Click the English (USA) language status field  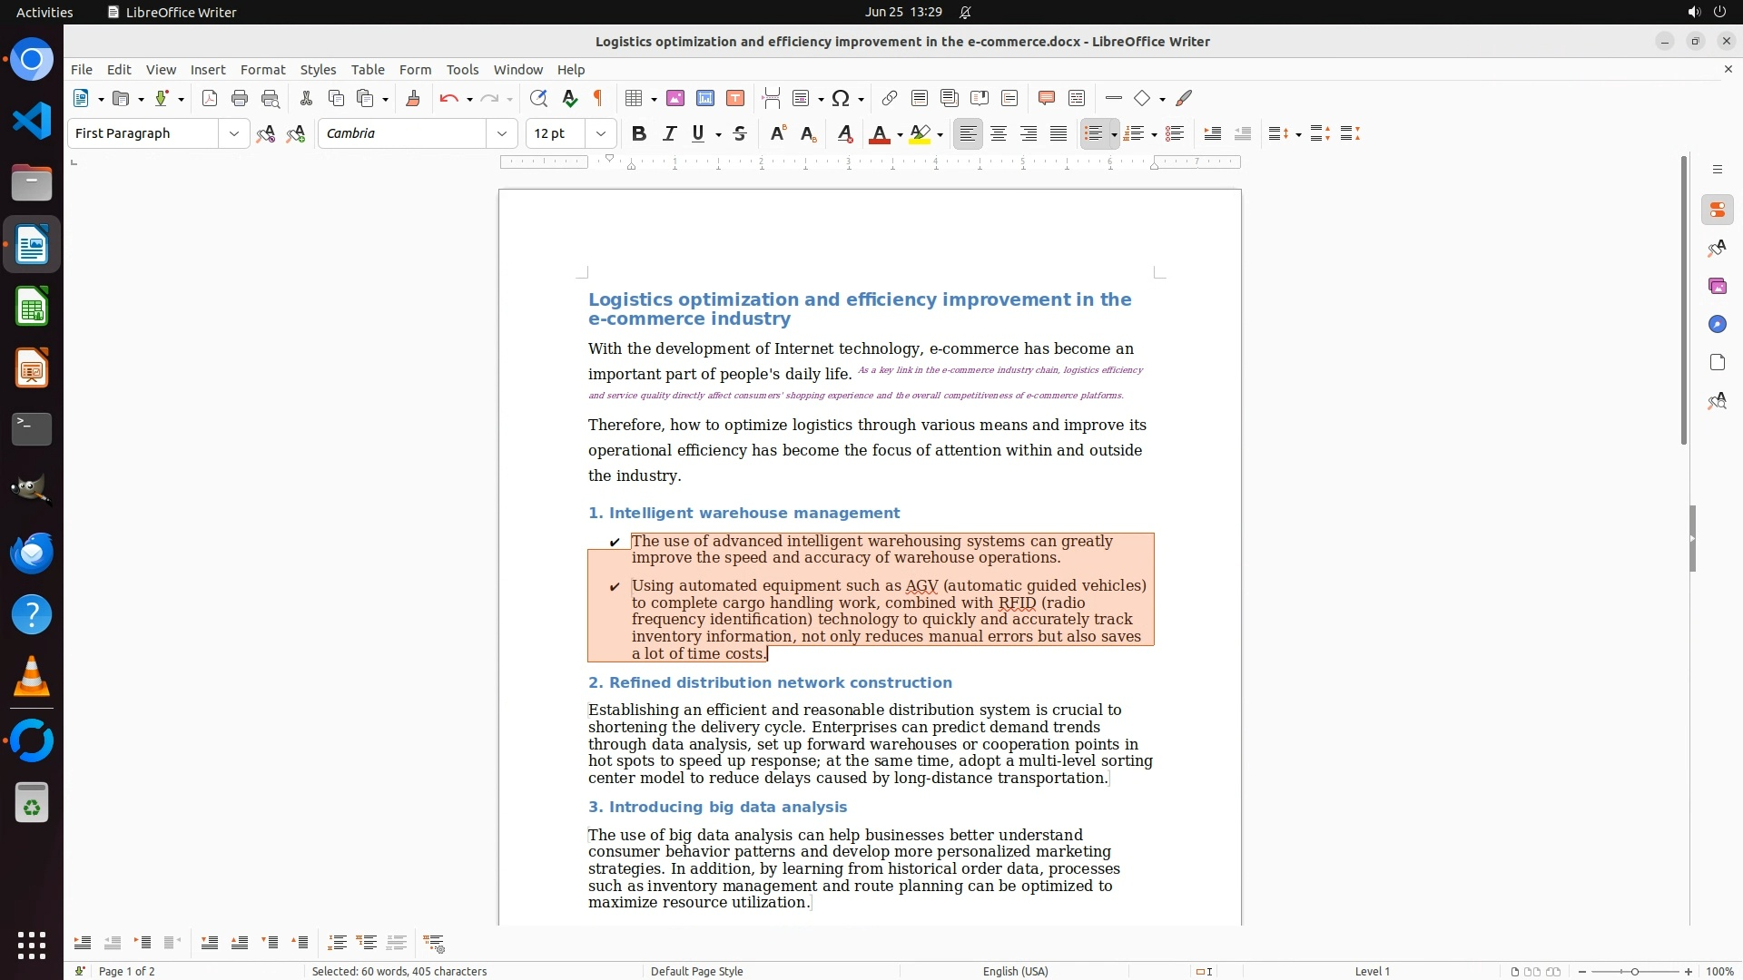(1015, 971)
